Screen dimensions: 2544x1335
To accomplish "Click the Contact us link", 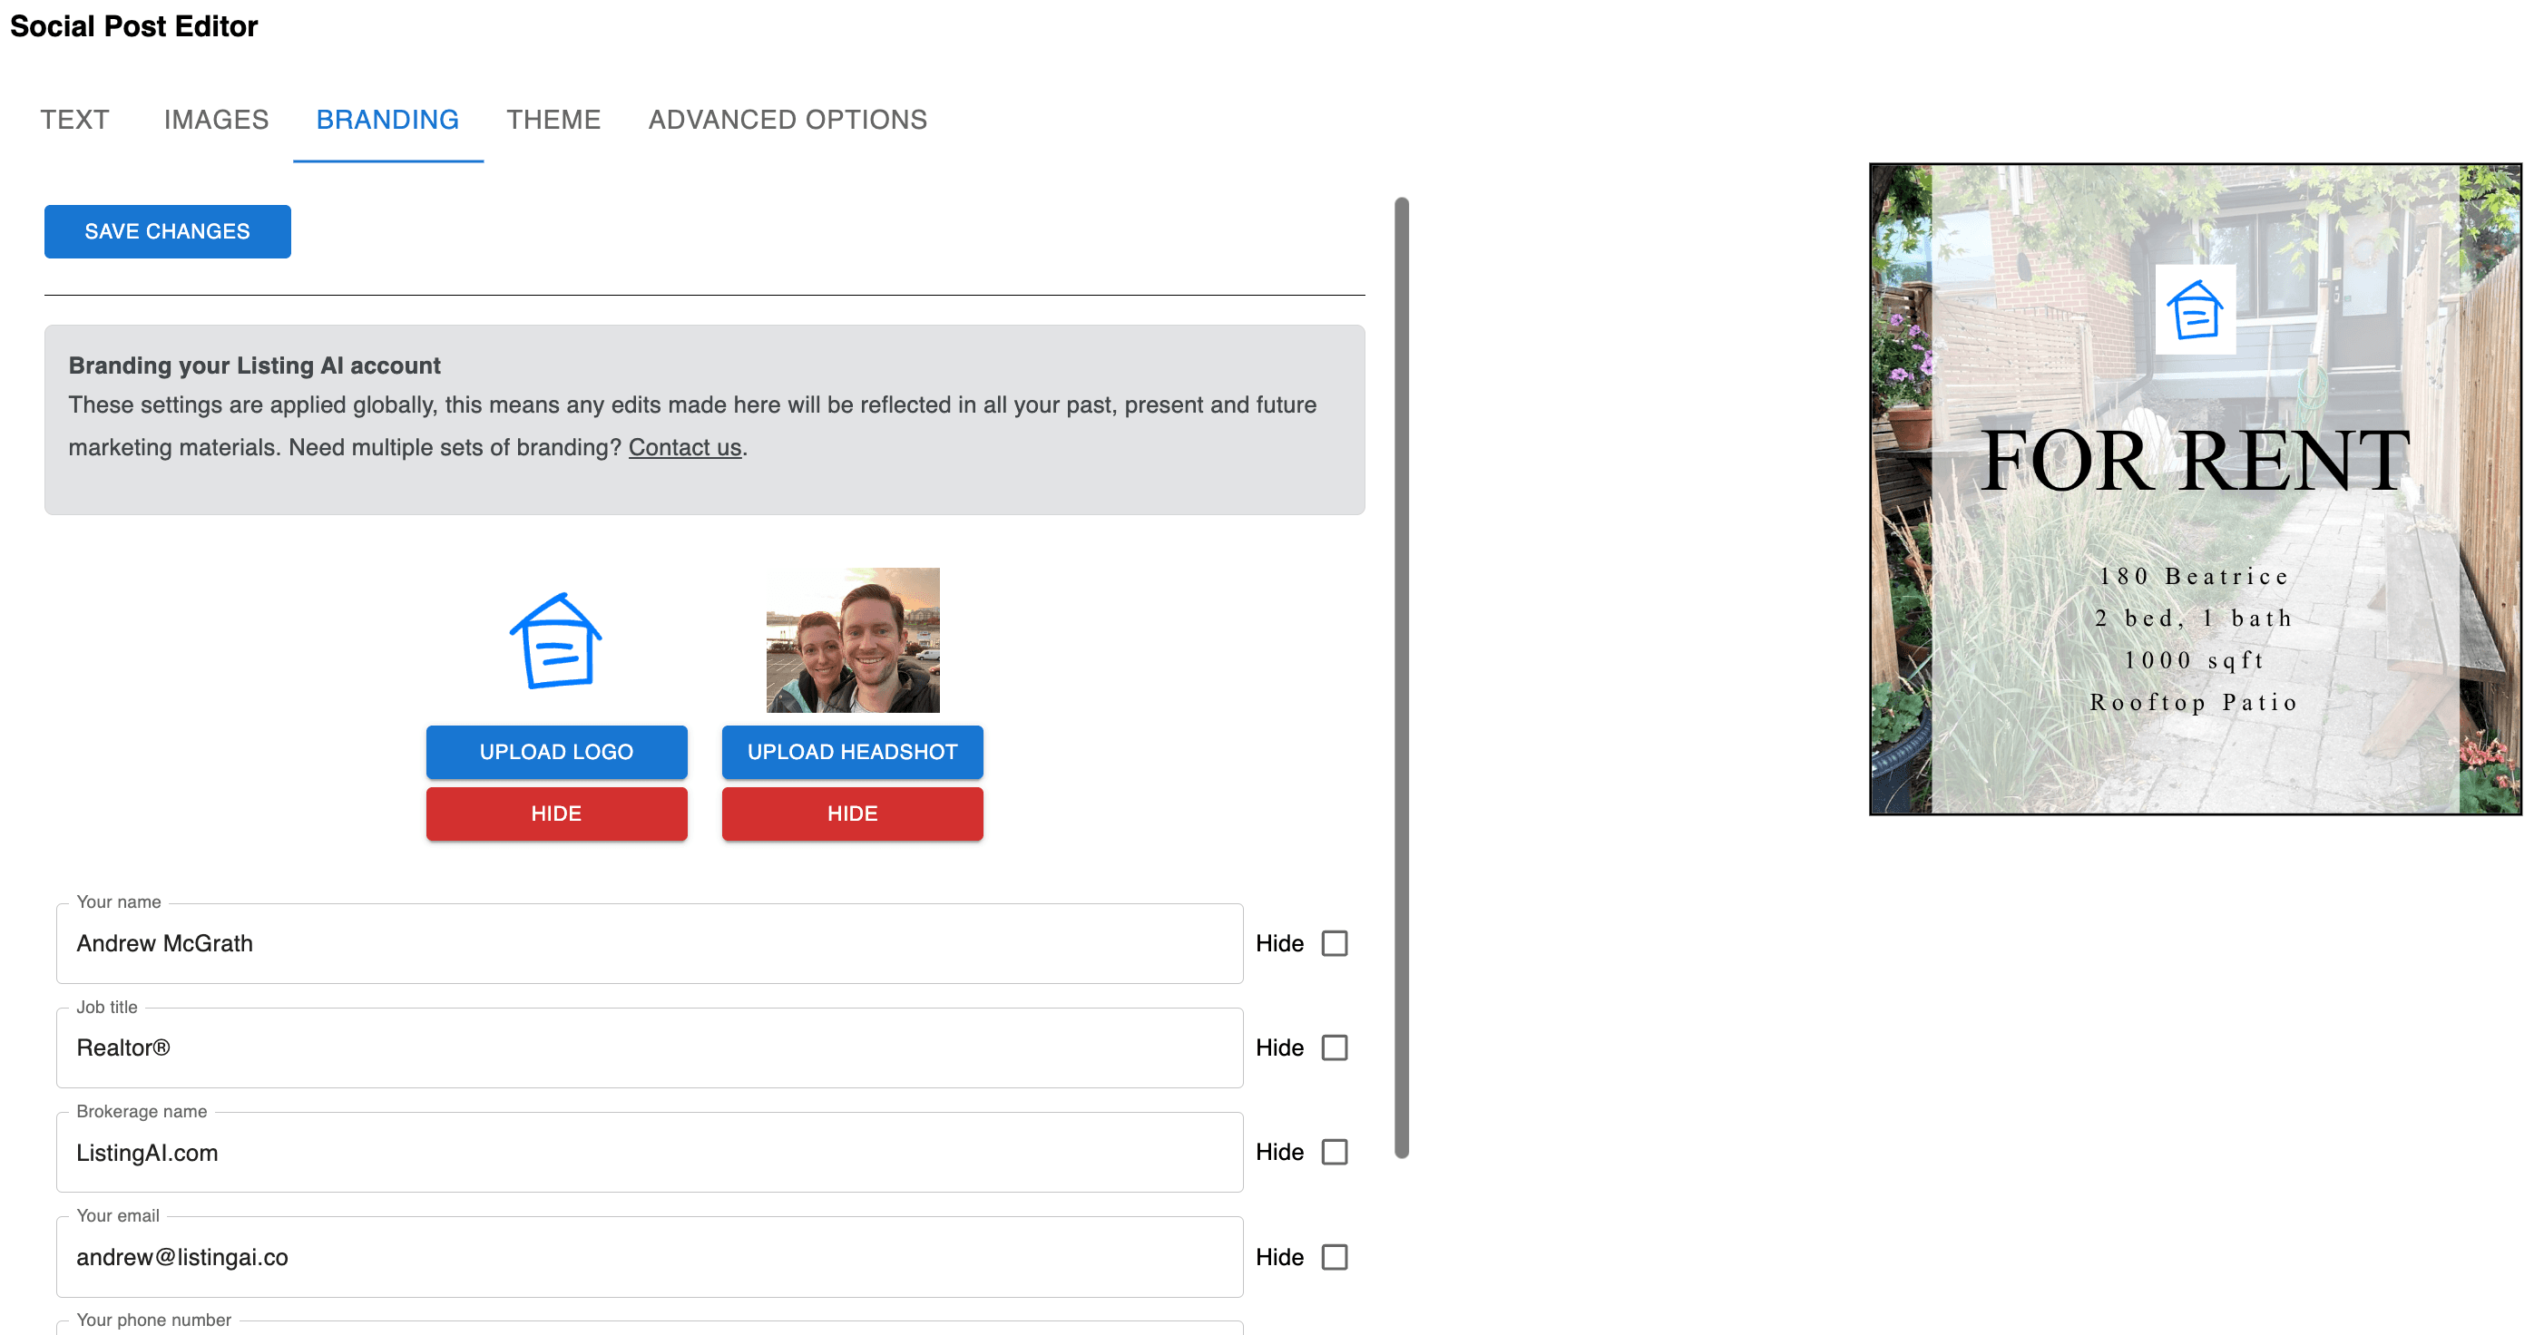I will point(685,447).
